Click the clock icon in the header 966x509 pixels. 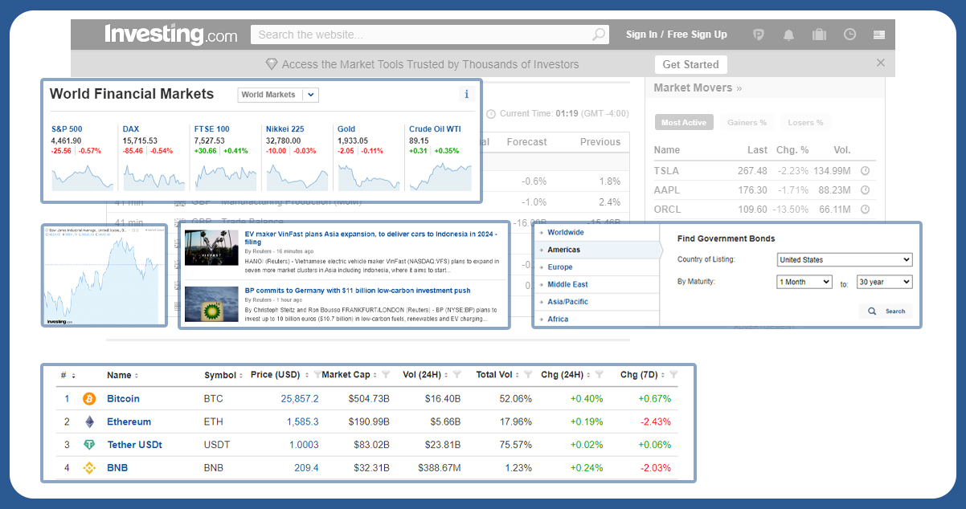pos(849,35)
